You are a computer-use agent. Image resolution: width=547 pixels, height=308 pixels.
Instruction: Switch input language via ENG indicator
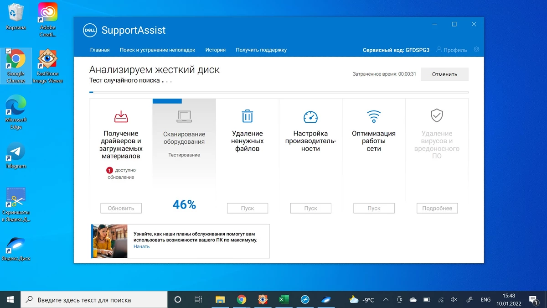pyautogui.click(x=486, y=300)
